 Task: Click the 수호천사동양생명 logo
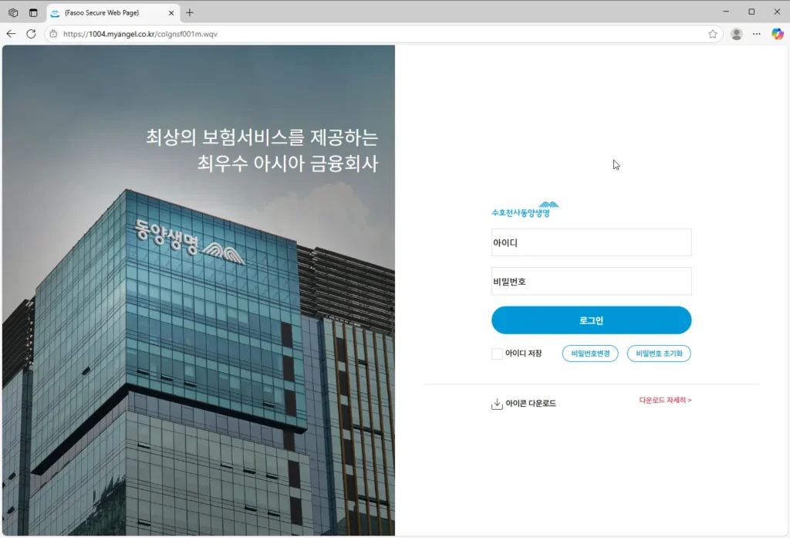coord(525,209)
